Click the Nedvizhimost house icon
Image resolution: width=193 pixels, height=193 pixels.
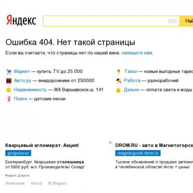coord(9,90)
